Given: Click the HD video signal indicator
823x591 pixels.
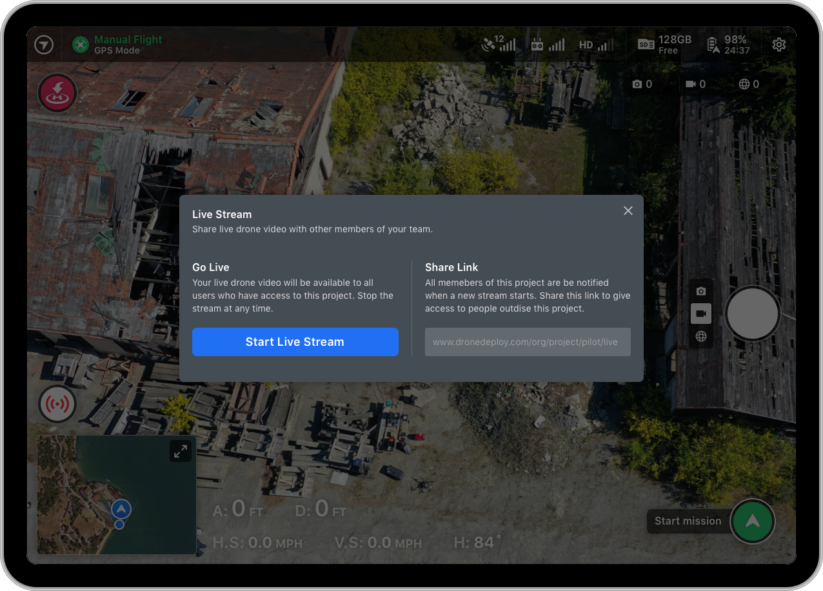Looking at the screenshot, I should [596, 45].
